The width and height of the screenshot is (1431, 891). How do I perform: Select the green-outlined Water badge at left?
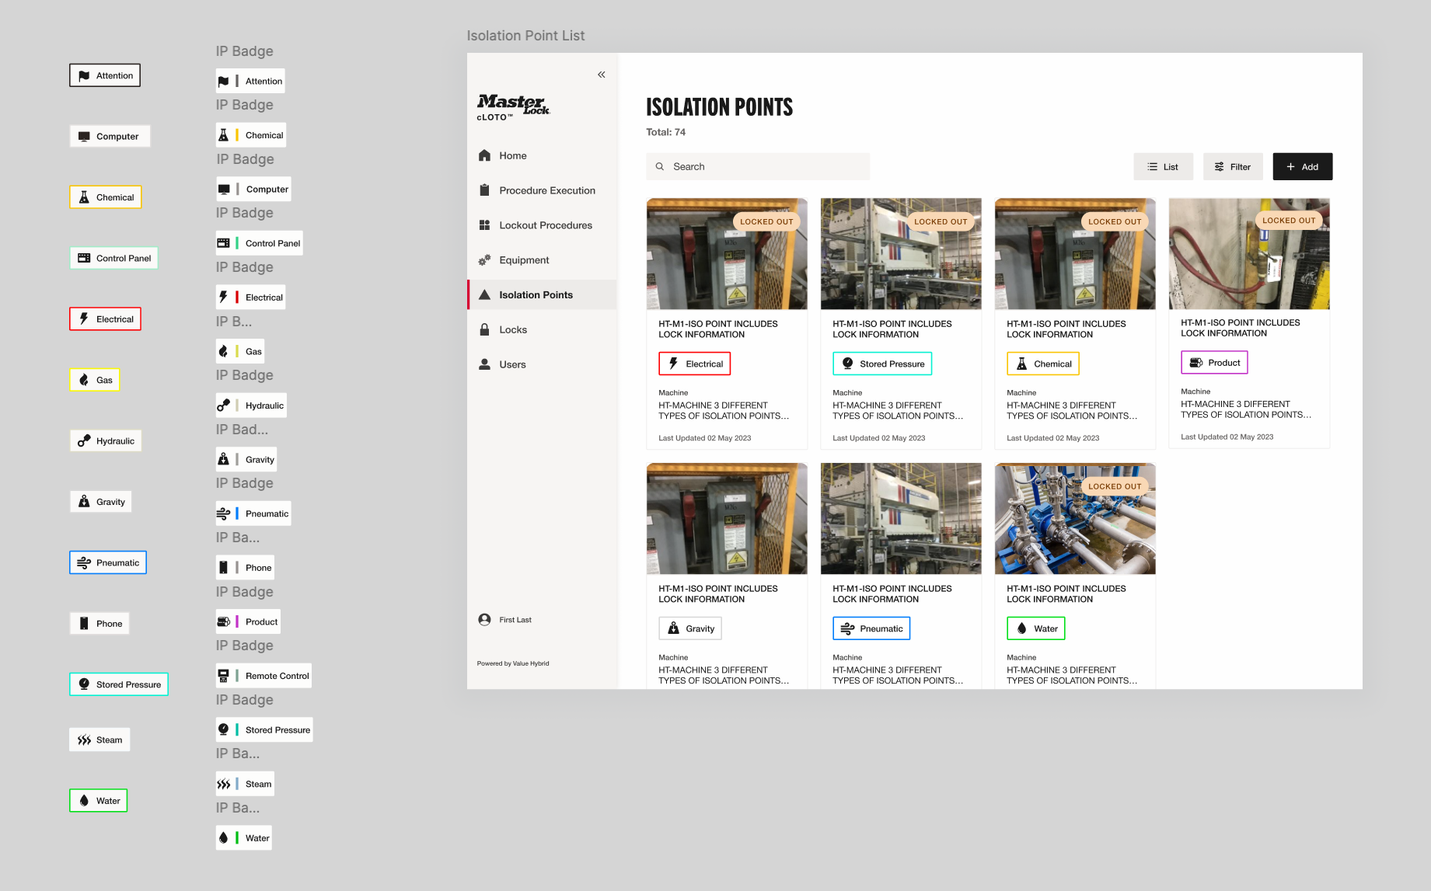click(98, 801)
